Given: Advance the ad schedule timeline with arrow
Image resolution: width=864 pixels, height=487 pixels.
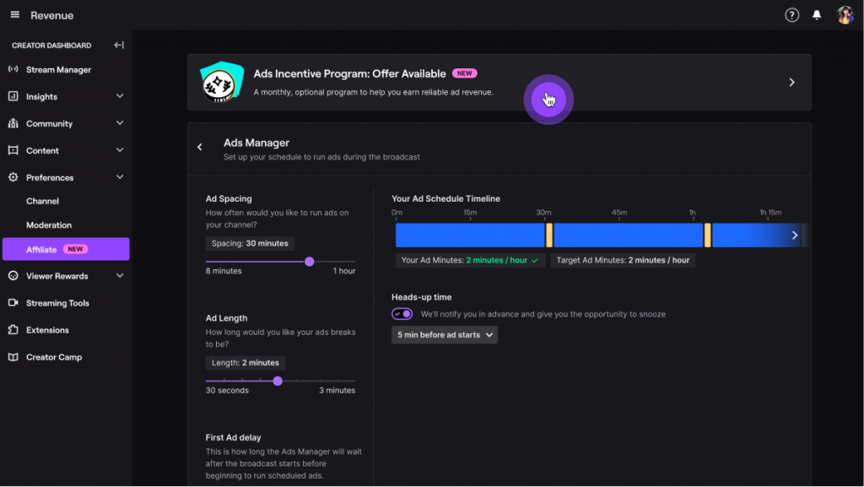Looking at the screenshot, I should tap(795, 235).
